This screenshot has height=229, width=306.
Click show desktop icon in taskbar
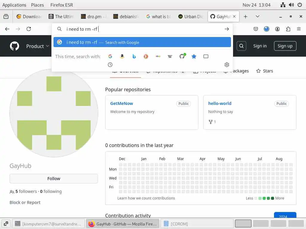pos(6,224)
